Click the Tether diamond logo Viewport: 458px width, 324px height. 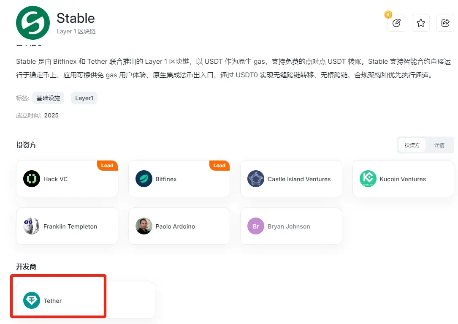click(32, 300)
